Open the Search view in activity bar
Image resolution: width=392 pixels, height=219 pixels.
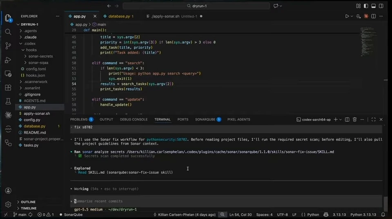click(8, 32)
